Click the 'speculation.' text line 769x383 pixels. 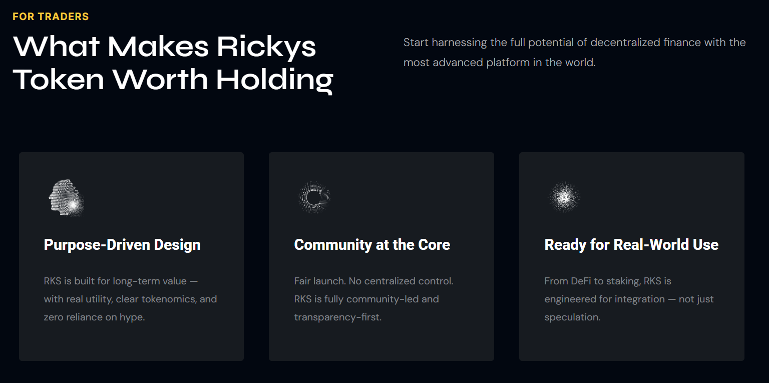572,317
